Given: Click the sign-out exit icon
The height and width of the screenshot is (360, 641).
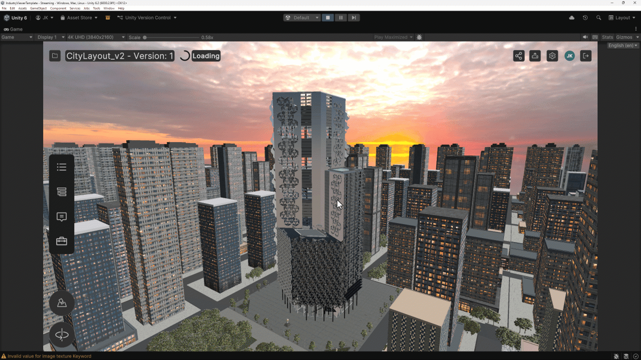Looking at the screenshot, I should [586, 56].
